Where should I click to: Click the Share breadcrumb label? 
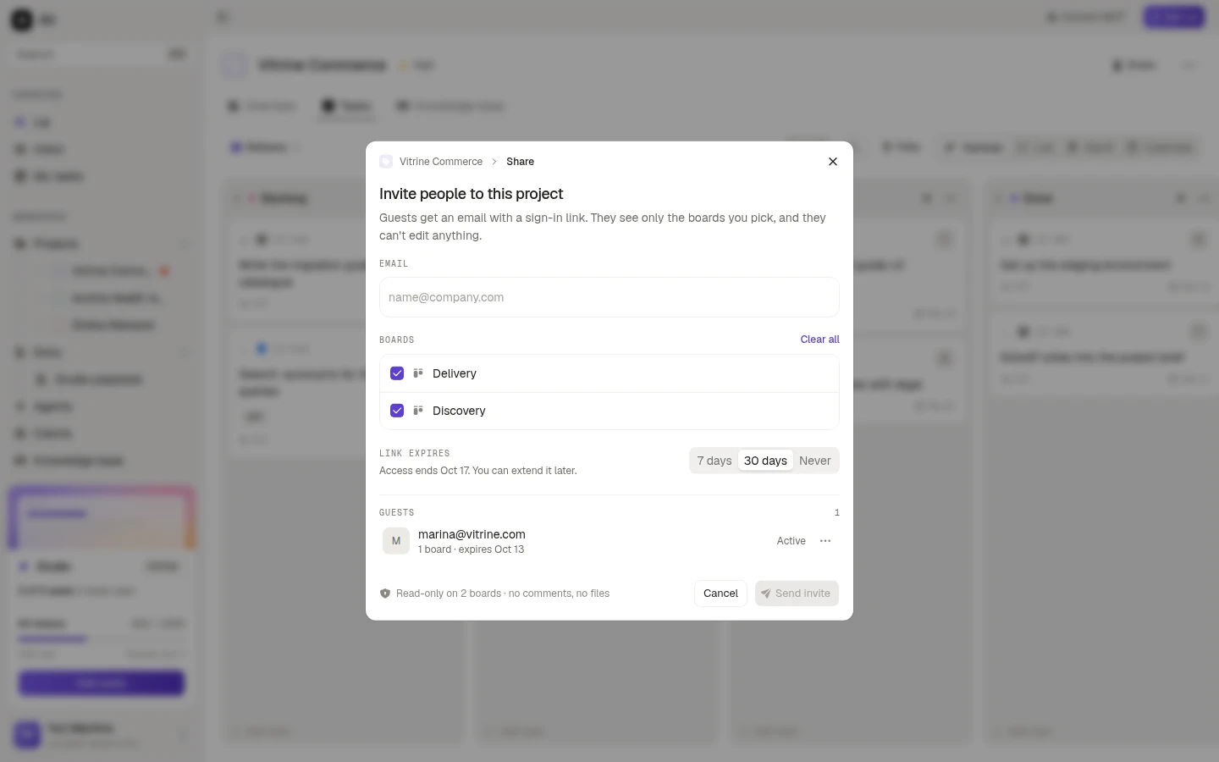pyautogui.click(x=520, y=162)
